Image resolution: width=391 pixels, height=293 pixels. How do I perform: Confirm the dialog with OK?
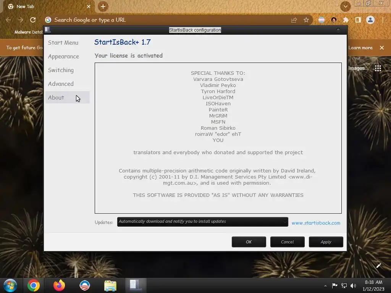(249, 242)
